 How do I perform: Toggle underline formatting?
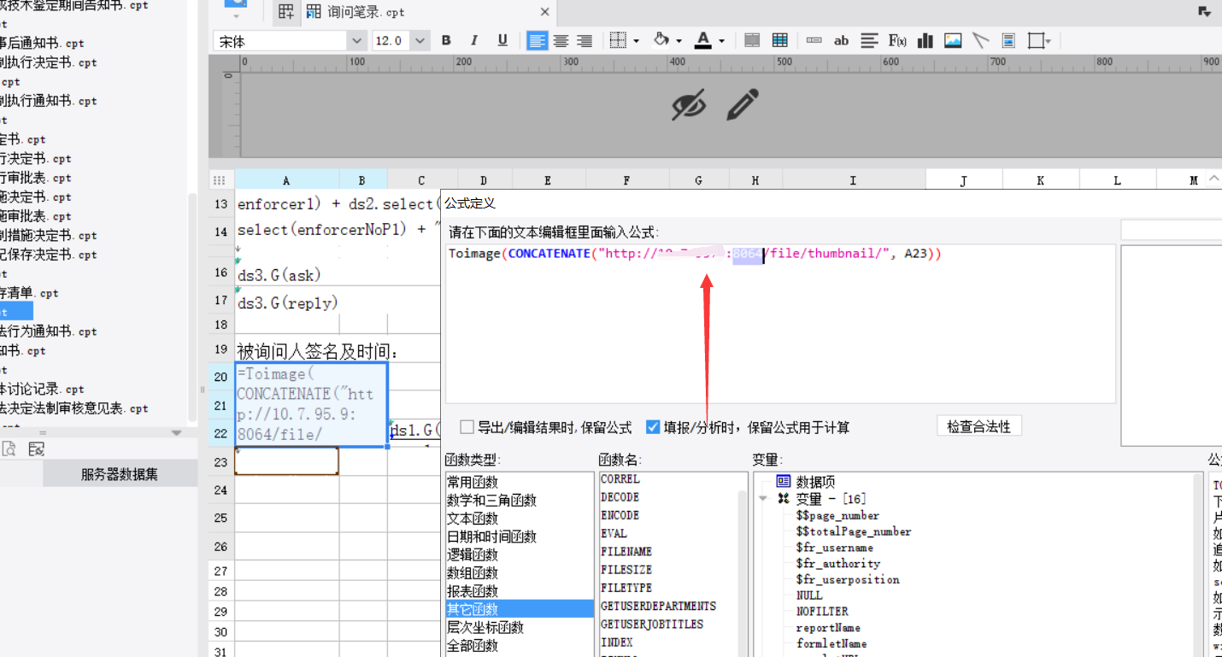tap(502, 40)
